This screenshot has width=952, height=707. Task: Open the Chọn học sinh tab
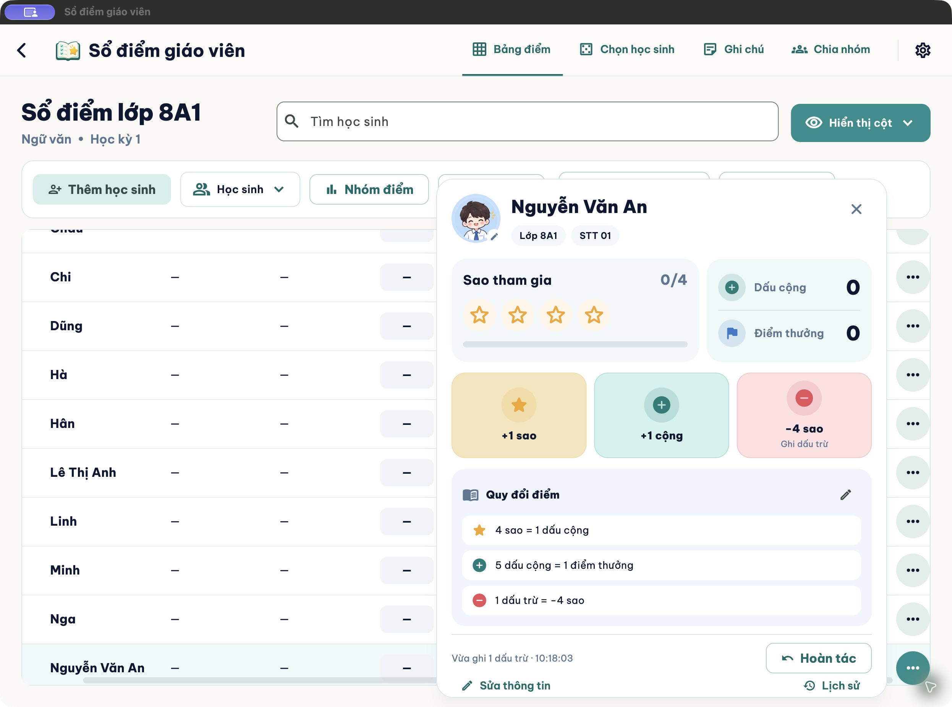tap(627, 50)
